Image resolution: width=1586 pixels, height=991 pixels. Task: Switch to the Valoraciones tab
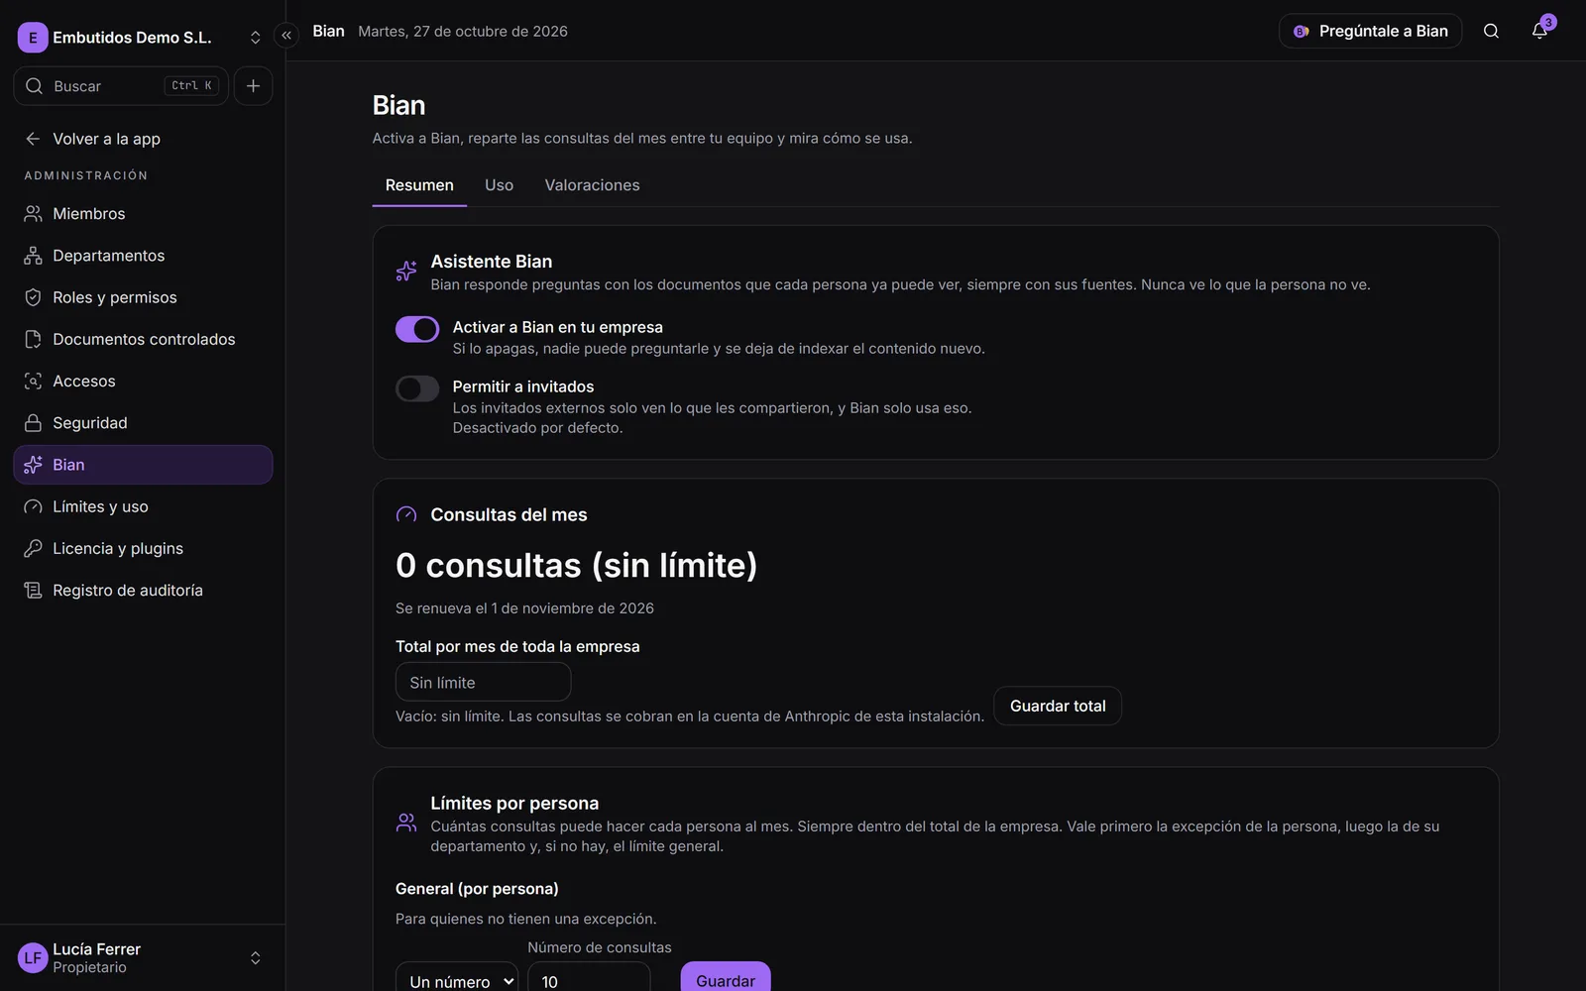coord(592,185)
